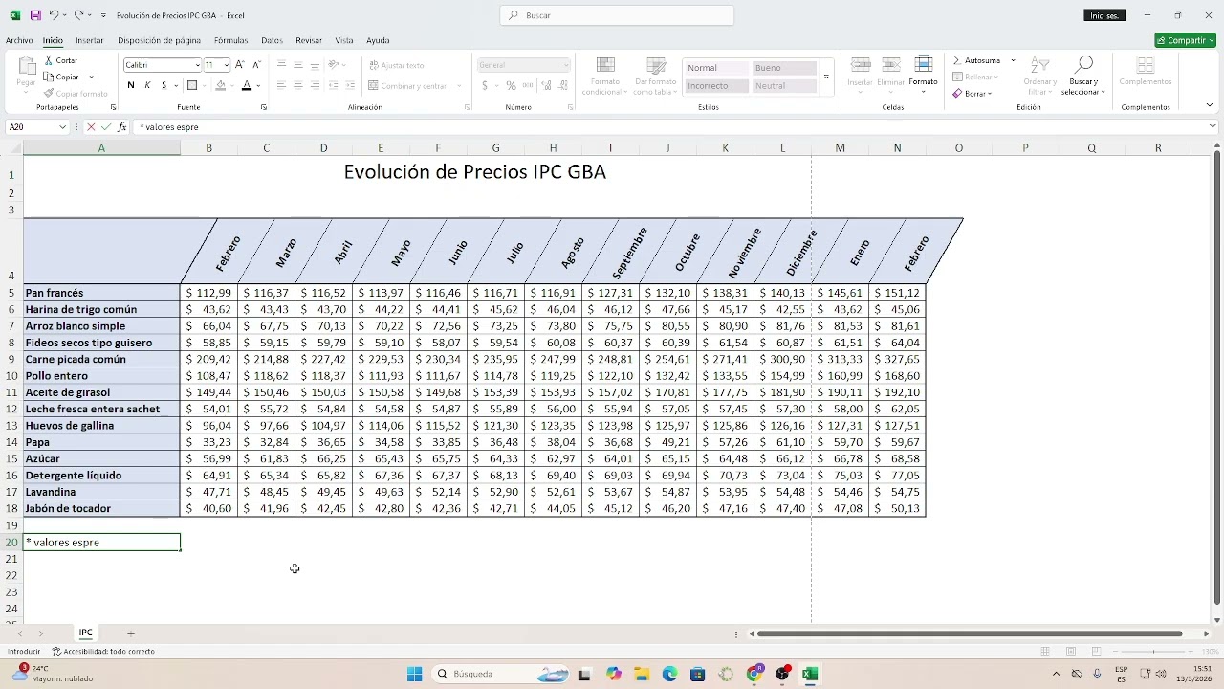Viewport: 1224px width, 689px height.
Task: Switch to the Datos tab
Action: pyautogui.click(x=273, y=40)
